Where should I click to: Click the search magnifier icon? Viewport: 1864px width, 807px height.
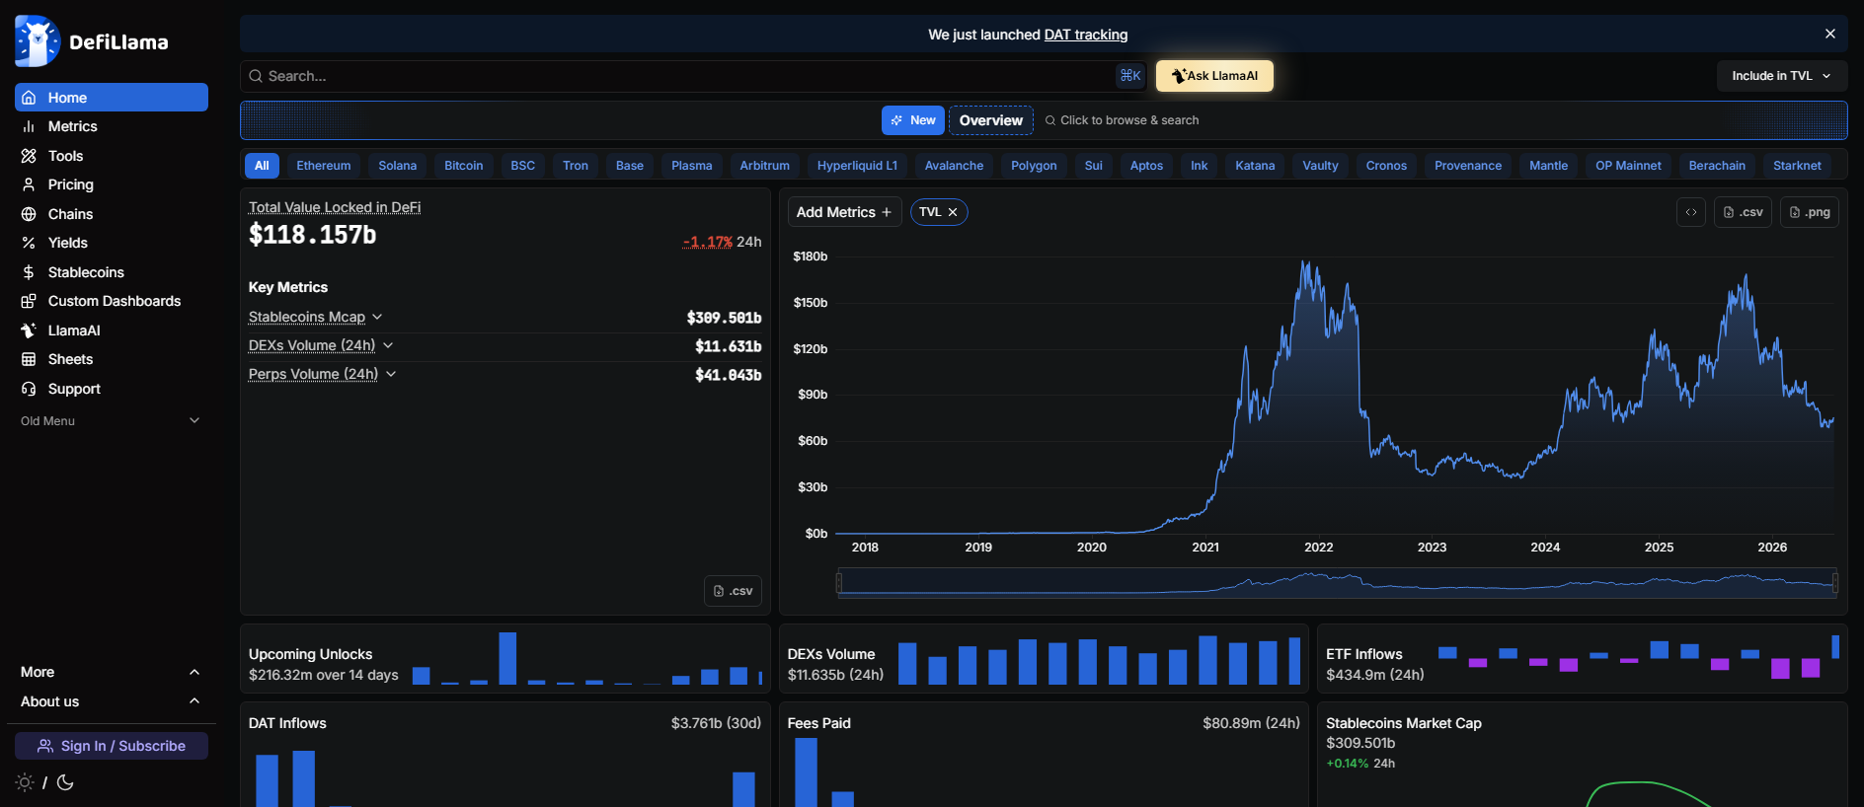tap(256, 76)
